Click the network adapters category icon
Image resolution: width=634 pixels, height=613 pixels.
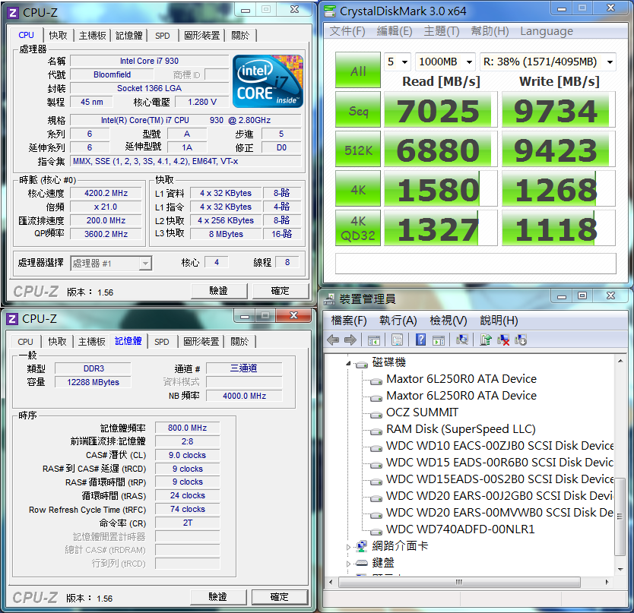361,546
